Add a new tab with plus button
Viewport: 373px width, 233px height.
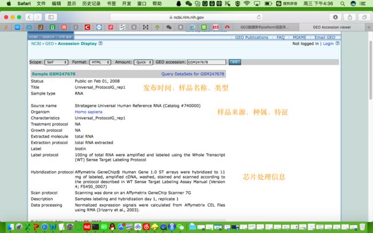(369, 27)
